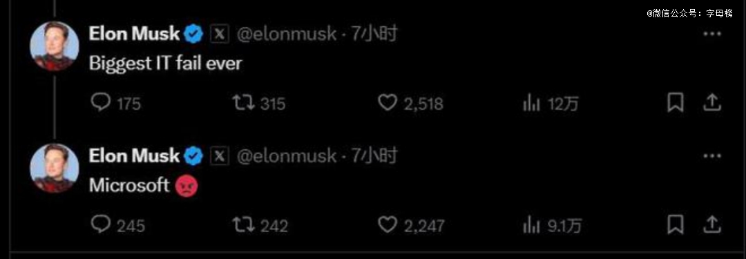Open the @elonmusk handle on the Microsoft tweet

pyautogui.click(x=287, y=156)
